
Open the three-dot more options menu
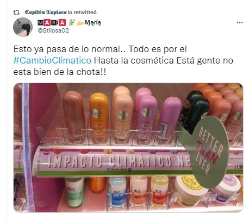240,23
